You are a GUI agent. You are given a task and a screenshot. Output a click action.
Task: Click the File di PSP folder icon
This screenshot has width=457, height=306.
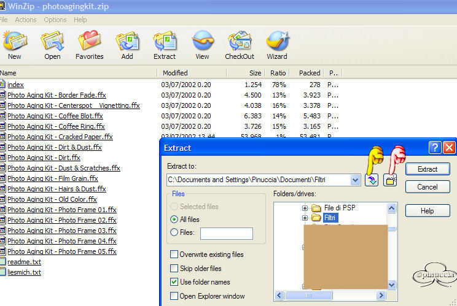pyautogui.click(x=316, y=208)
